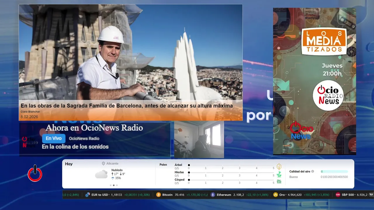Click the Árbol pollen level slider
374x210 pixels.
pos(231,165)
